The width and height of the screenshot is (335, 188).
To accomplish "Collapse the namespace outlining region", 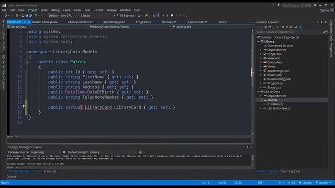I will tap(27, 52).
